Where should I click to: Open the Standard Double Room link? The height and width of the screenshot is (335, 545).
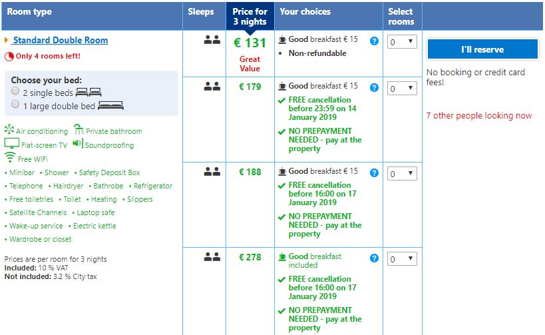[60, 41]
